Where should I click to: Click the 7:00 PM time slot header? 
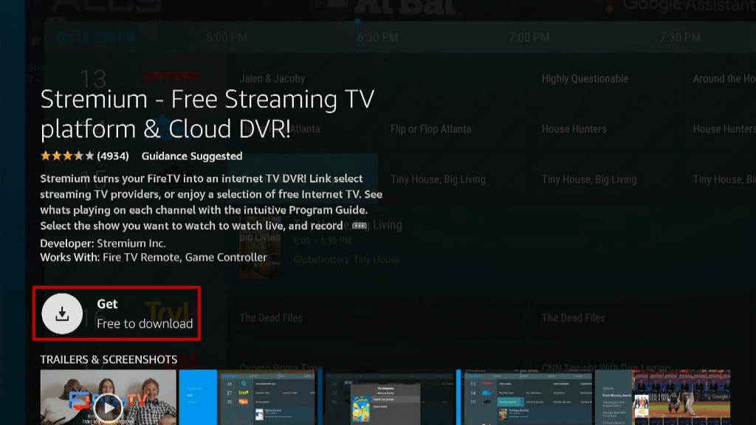click(529, 38)
